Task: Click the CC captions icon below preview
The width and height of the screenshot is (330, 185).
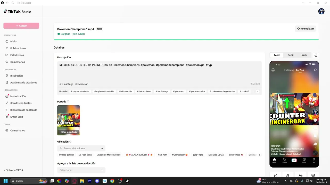Action: [313, 175]
